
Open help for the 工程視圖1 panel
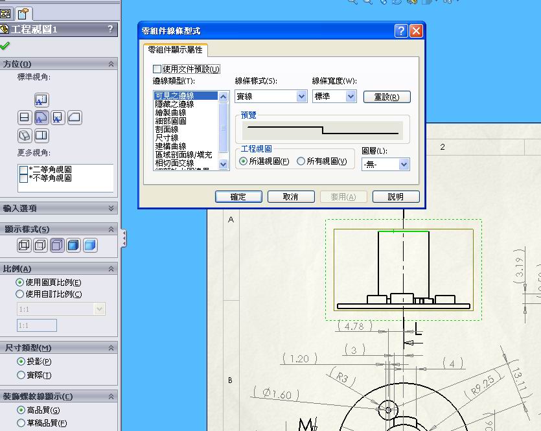(110, 29)
